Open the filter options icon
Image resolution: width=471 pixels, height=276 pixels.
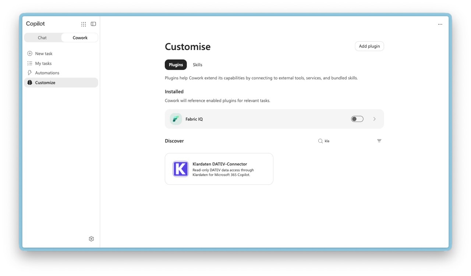pyautogui.click(x=379, y=141)
